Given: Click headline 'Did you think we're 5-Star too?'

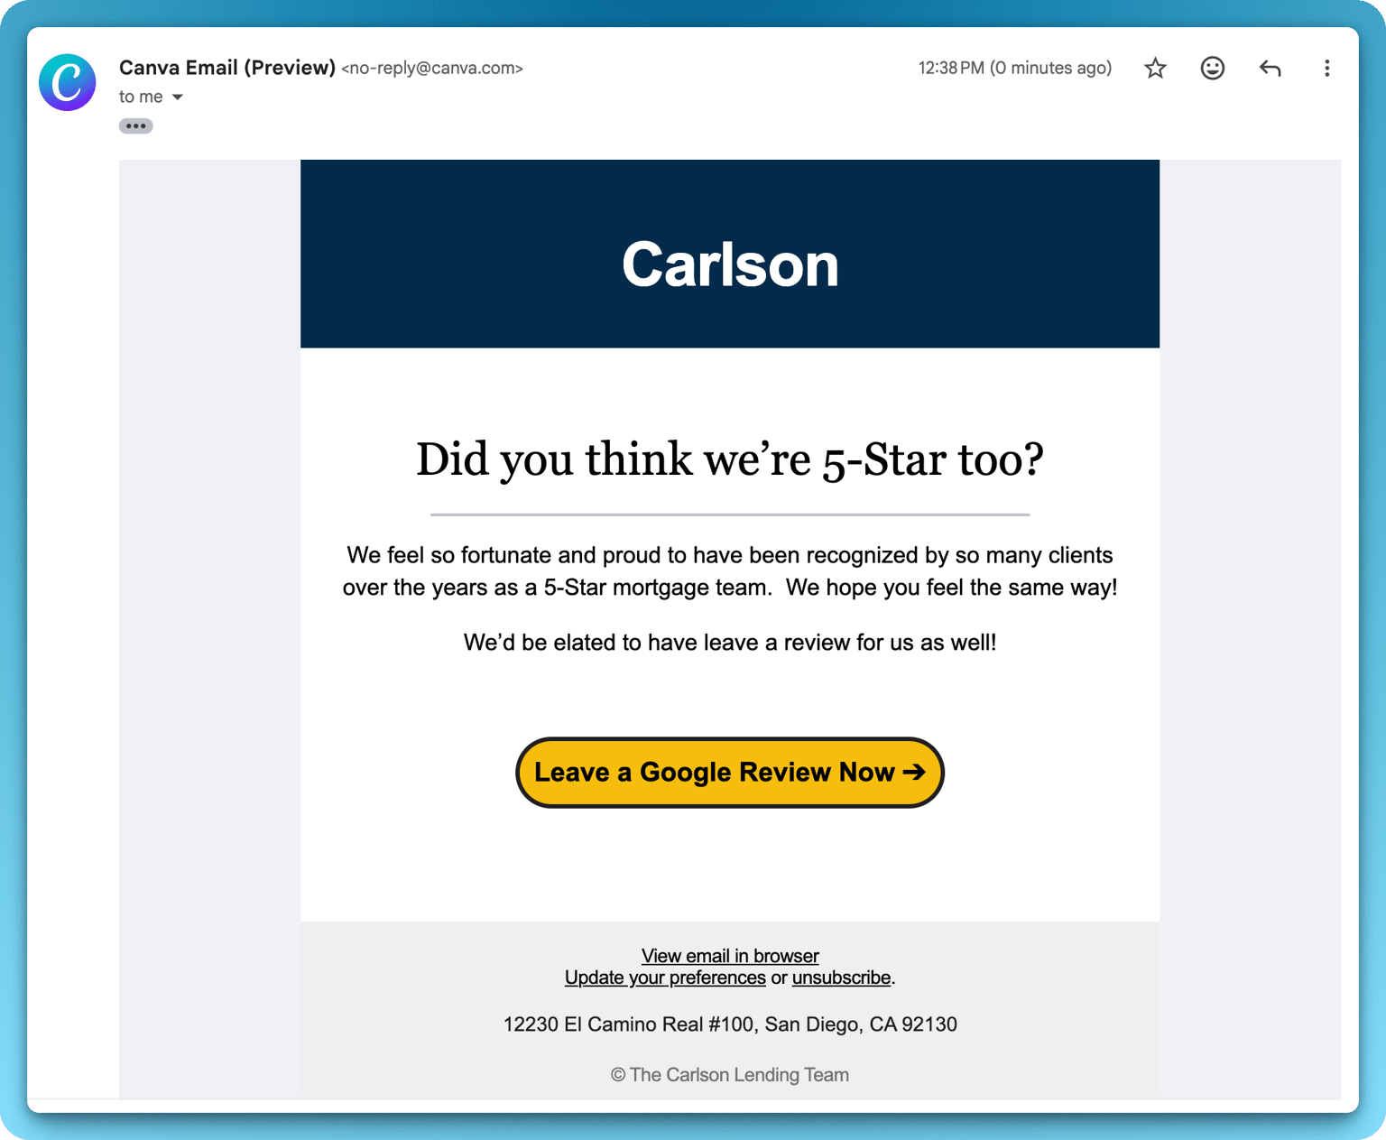Looking at the screenshot, I should pyautogui.click(x=730, y=459).
